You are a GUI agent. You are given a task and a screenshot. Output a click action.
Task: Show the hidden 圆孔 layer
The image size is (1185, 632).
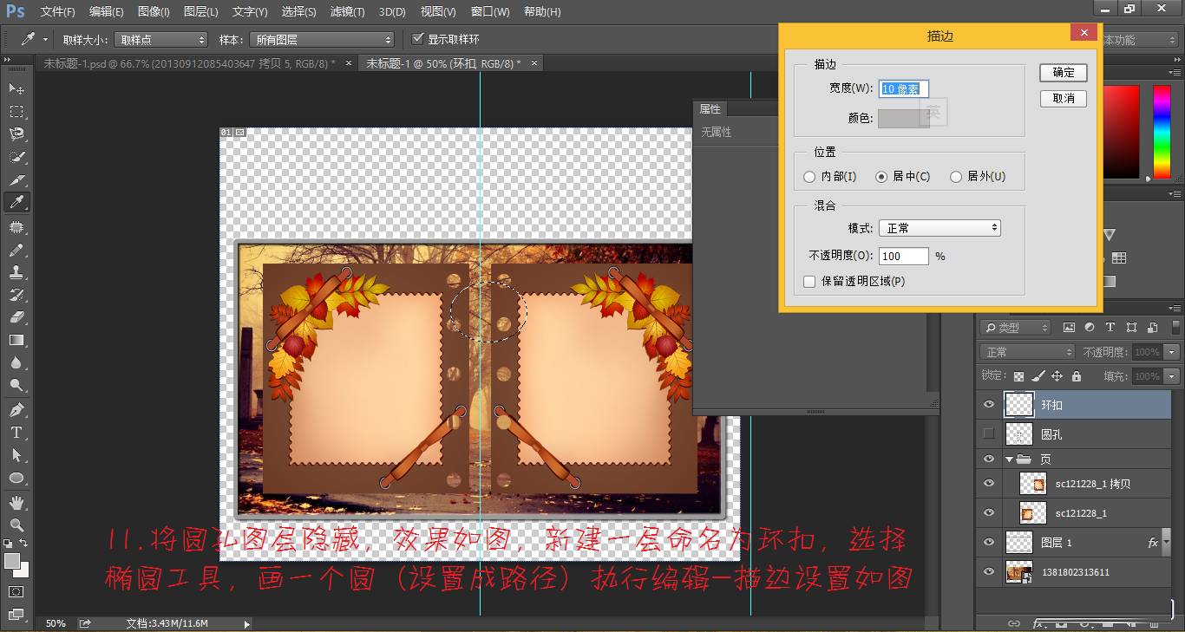[x=988, y=433]
